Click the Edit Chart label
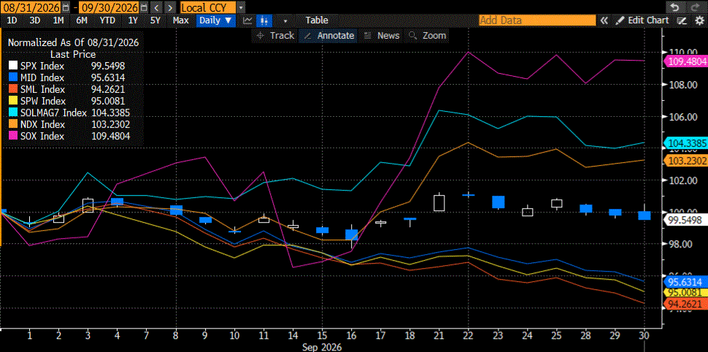Image resolution: width=708 pixels, height=352 pixels. point(648,20)
